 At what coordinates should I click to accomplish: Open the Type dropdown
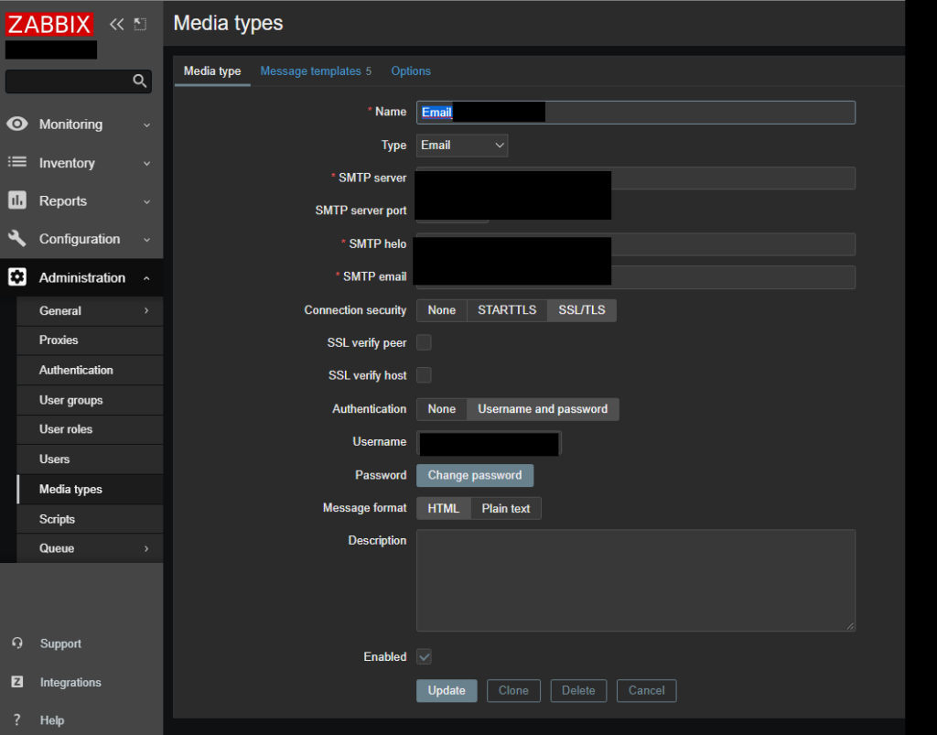pos(462,146)
